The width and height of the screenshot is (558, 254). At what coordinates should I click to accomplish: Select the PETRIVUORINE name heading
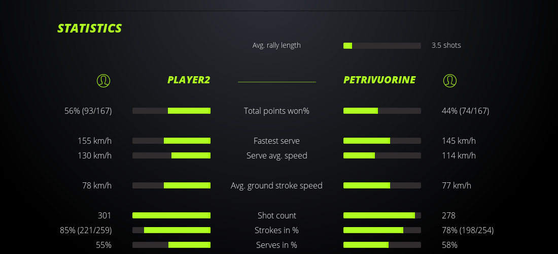coord(379,80)
